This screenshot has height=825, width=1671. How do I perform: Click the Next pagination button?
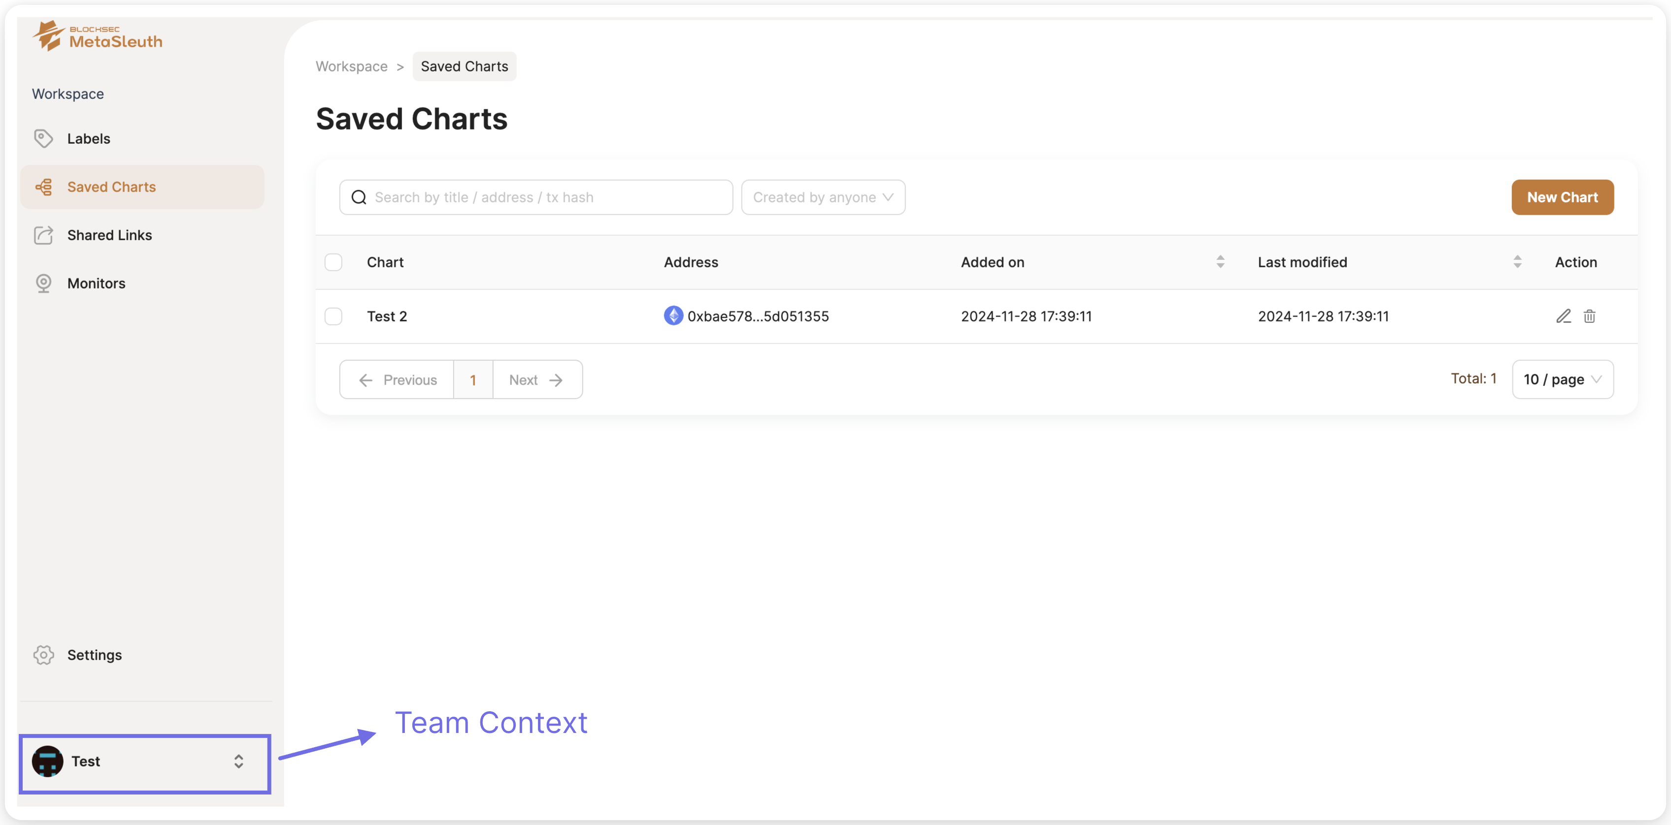536,380
